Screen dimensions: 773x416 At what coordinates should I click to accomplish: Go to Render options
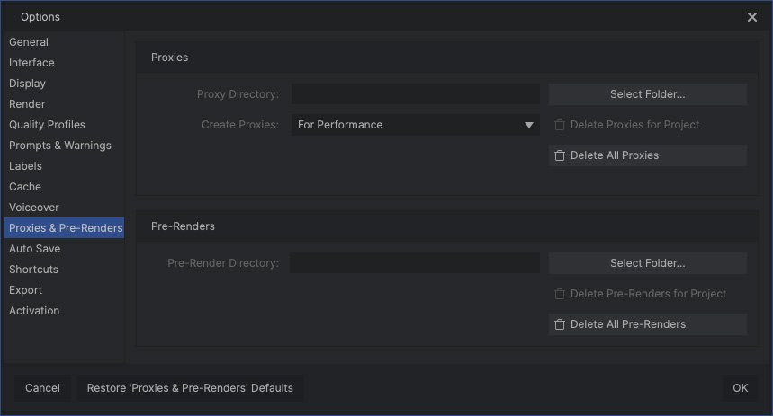(x=27, y=104)
